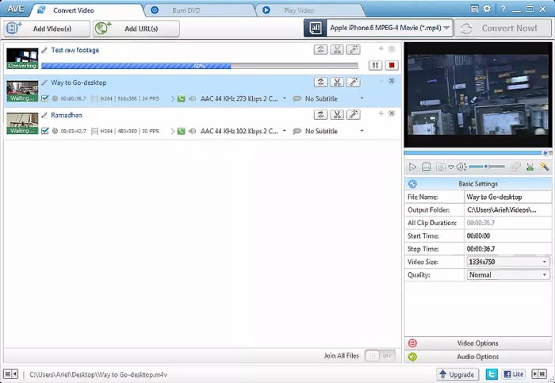Rename Way to Go-desktop using pencil icon
This screenshot has width=555, height=383.
[x=44, y=82]
